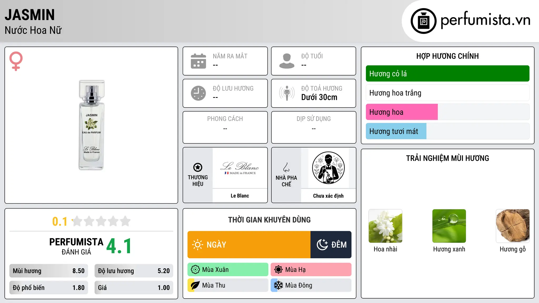
Task: Click the Le Blanc brand name link
Action: tap(240, 196)
